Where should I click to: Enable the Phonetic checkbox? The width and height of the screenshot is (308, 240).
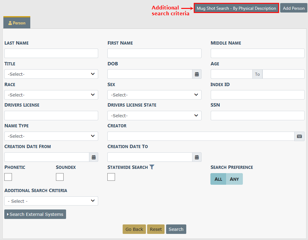point(8,177)
